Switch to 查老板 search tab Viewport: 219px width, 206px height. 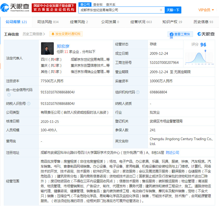click(x=98, y=5)
